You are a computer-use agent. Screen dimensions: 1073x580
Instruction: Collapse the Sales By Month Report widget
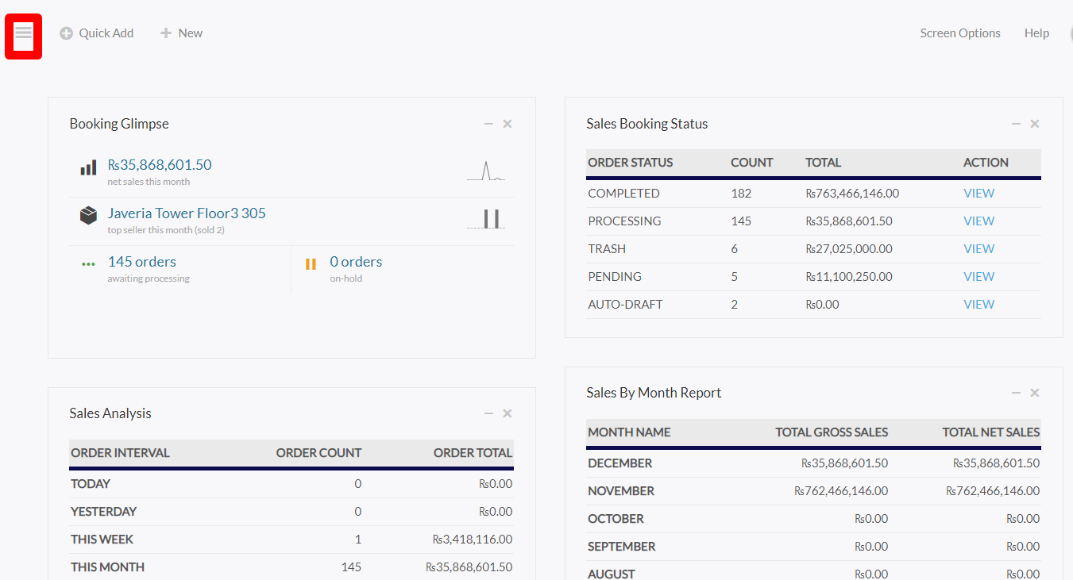pos(1016,393)
